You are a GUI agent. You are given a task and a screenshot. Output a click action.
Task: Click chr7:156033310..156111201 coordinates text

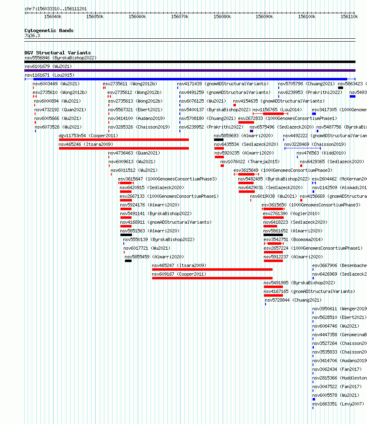(x=56, y=9)
